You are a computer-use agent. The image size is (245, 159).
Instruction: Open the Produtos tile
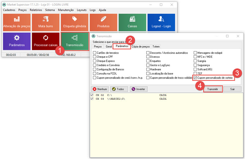(x=104, y=22)
